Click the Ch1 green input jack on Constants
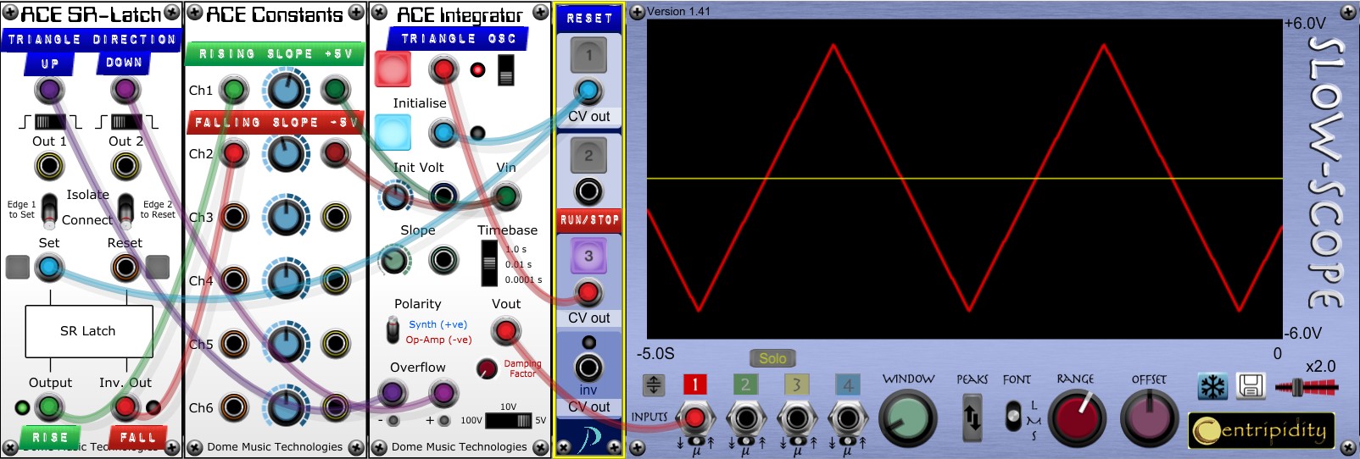This screenshot has height=459, width=1360. [x=234, y=90]
